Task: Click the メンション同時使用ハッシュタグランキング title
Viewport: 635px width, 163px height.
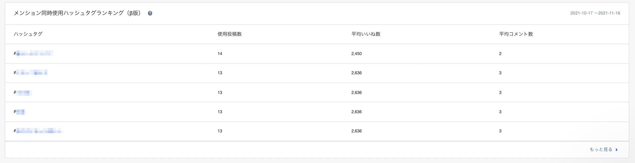Action: coord(77,13)
